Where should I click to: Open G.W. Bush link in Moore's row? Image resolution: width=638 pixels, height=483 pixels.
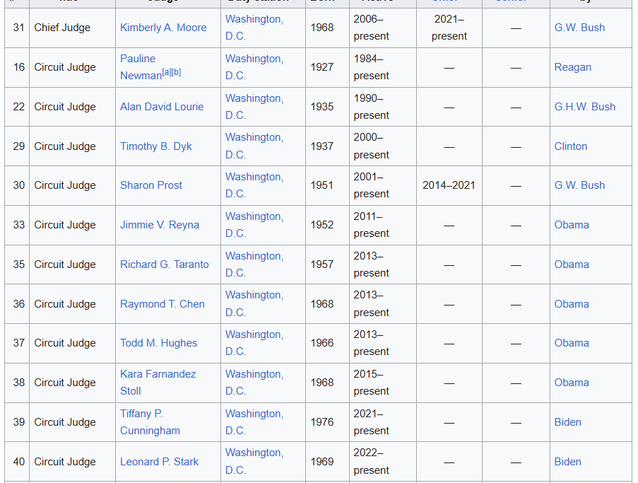(579, 28)
